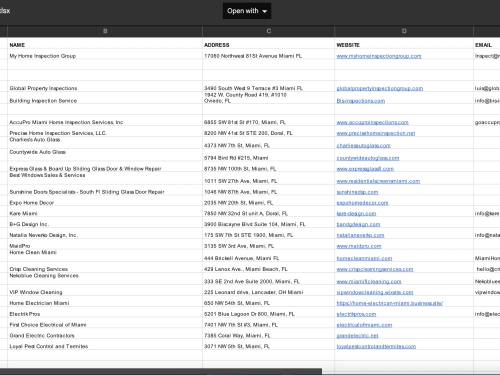
Task: Open Bis-inspections.com link
Action: click(x=360, y=101)
